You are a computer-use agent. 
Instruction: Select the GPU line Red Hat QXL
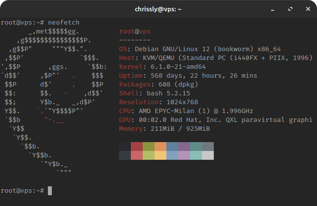(x=216, y=120)
